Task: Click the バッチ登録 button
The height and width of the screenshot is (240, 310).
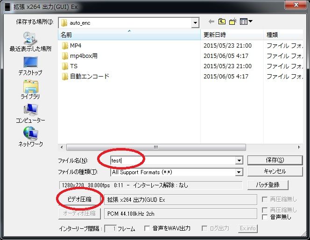Action: point(268,185)
